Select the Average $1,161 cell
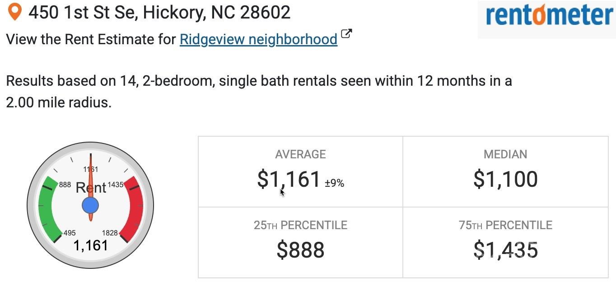This screenshot has height=286, width=616. point(300,172)
